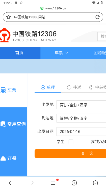Open the 出发日期 date picker field

(x=81, y=131)
